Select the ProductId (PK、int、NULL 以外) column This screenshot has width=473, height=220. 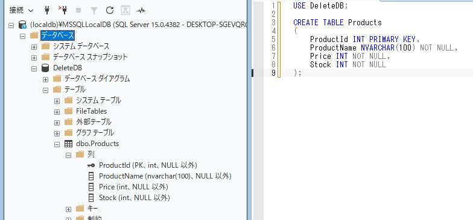click(x=148, y=165)
